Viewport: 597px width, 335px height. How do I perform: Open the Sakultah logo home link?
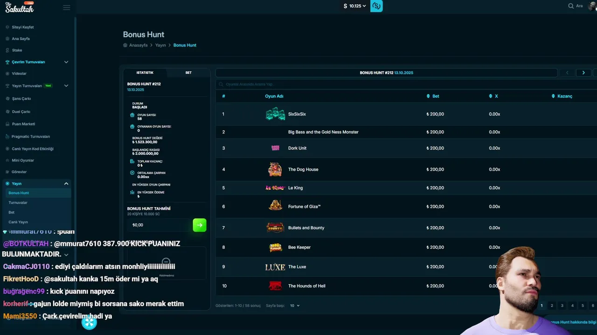pyautogui.click(x=20, y=7)
